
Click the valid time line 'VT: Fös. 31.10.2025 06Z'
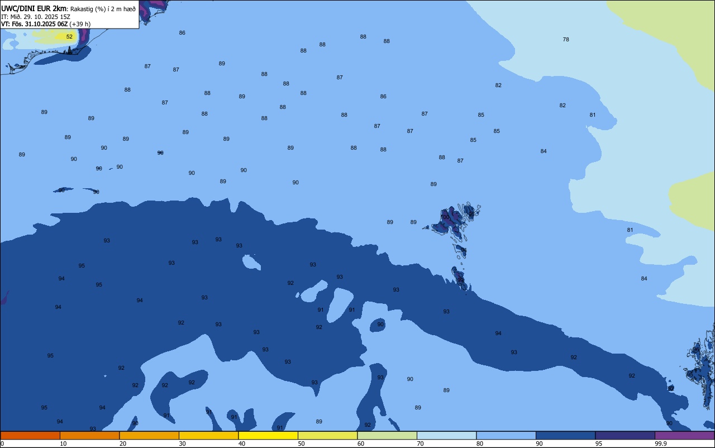click(x=34, y=24)
